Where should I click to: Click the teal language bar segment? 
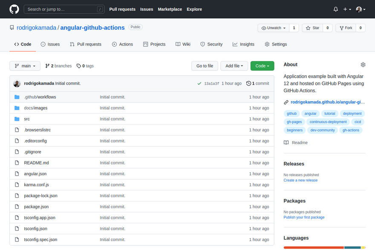(352, 247)
